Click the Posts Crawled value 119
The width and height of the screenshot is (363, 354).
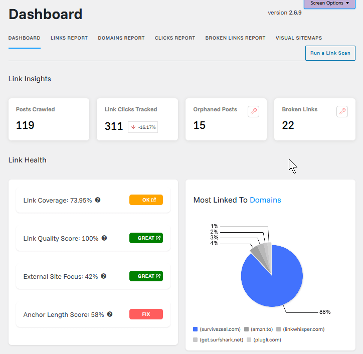[25, 125]
